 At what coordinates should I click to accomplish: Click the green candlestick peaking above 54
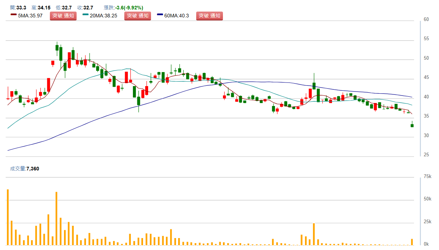[57, 47]
